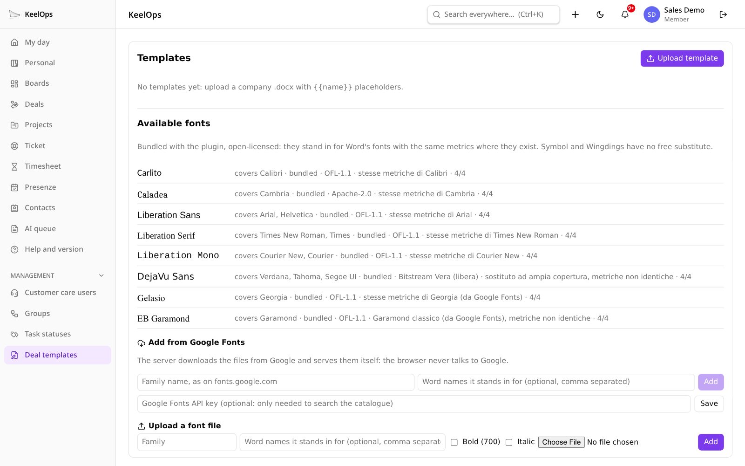This screenshot has height=466, width=745.
Task: Focus the Search everywhere field
Action: tap(494, 14)
